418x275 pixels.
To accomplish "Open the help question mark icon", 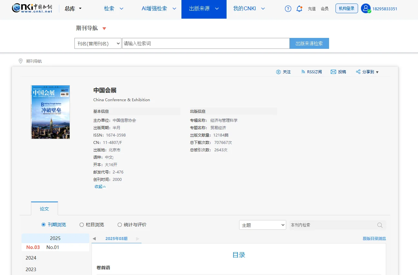I will 288,9.
